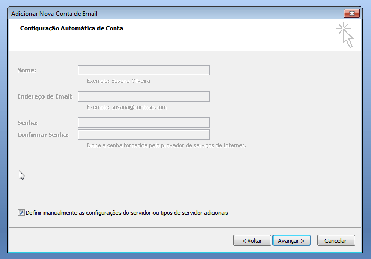The height and width of the screenshot is (259, 371).
Task: Click the 'Digite a senha fornecida' hint
Action: tap(166, 145)
